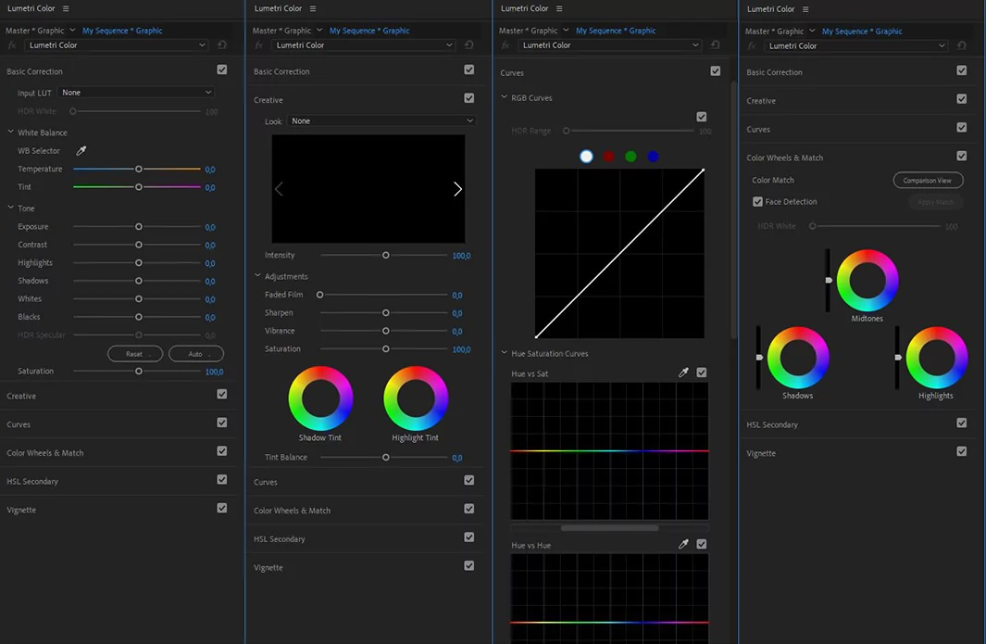Viewport: 986px width, 644px height.
Task: Click the Intensity slider handle
Action: (385, 255)
